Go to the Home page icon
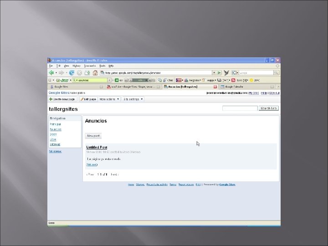328x246 pixels. [x=95, y=73]
